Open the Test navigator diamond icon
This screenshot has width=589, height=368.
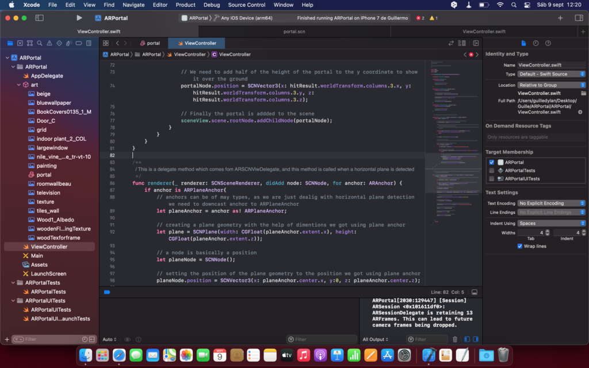[x=59, y=43]
